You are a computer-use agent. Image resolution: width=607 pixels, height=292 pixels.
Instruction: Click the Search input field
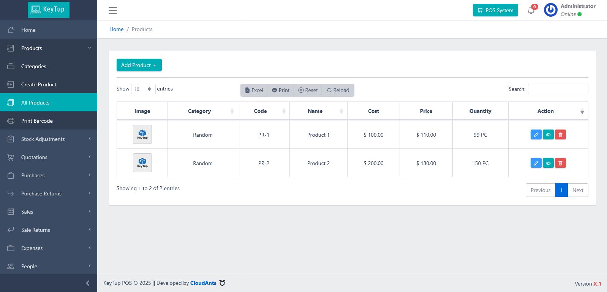point(558,89)
